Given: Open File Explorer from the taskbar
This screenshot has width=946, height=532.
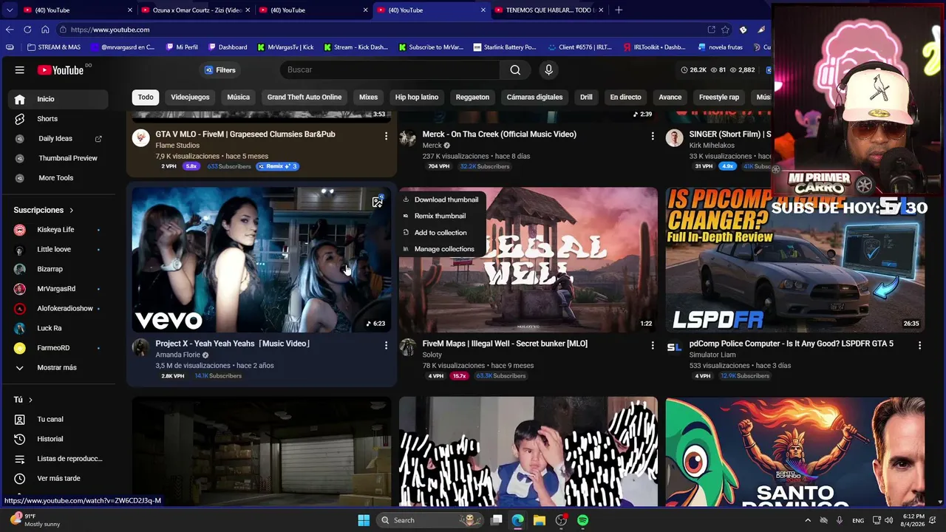Looking at the screenshot, I should (x=540, y=520).
